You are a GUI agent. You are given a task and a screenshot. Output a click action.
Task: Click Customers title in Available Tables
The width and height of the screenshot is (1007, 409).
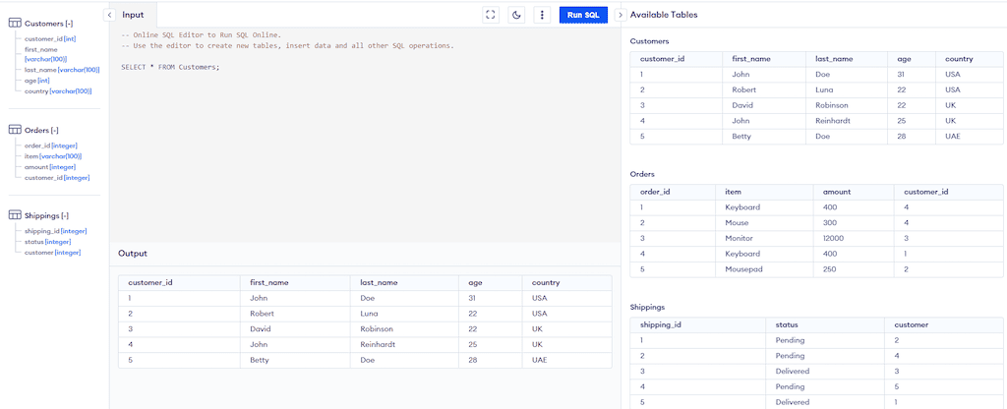click(x=649, y=41)
